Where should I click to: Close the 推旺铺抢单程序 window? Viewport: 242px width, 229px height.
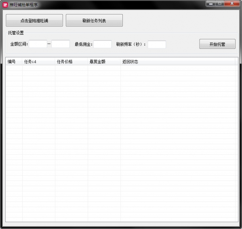(232, 3)
